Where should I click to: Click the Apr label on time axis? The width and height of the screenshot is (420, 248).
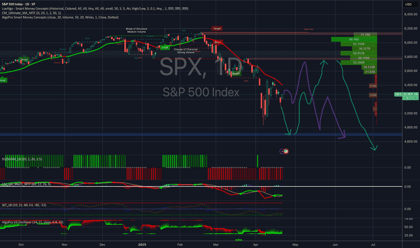click(256, 244)
